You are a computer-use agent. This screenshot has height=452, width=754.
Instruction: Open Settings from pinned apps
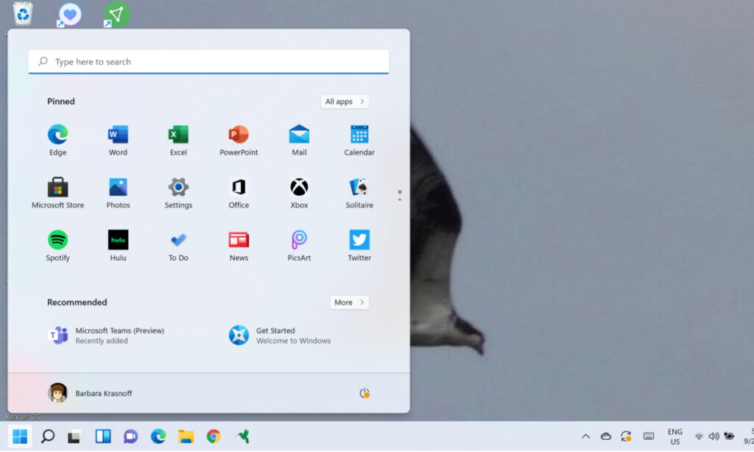click(178, 193)
